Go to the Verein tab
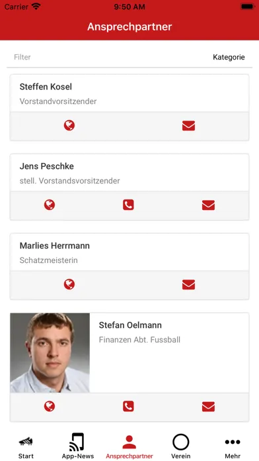This screenshot has height=461, width=259. pos(180,446)
